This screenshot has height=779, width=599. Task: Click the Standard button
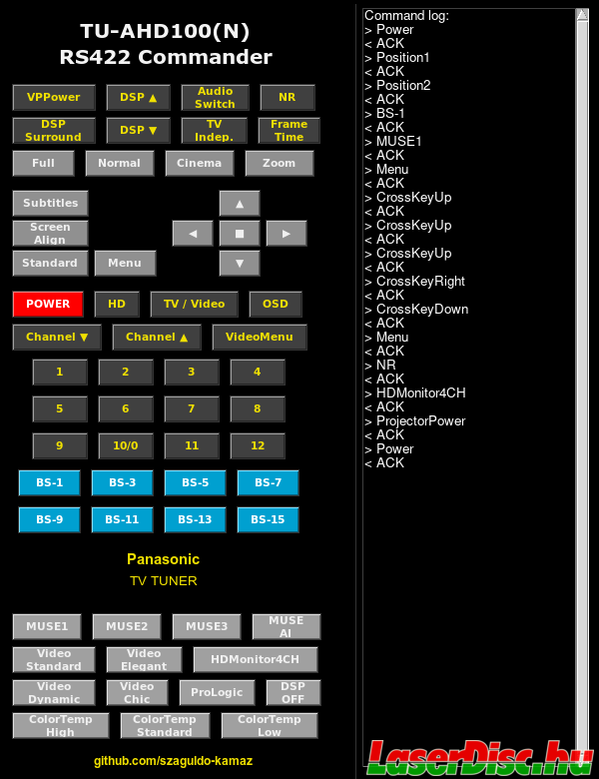pyautogui.click(x=51, y=263)
